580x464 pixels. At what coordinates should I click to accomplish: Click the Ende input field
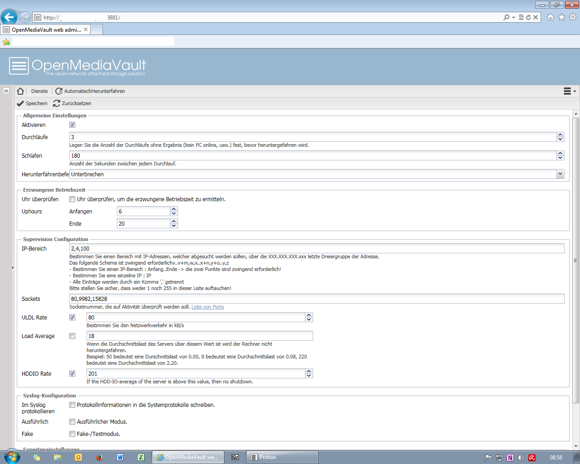pos(144,223)
